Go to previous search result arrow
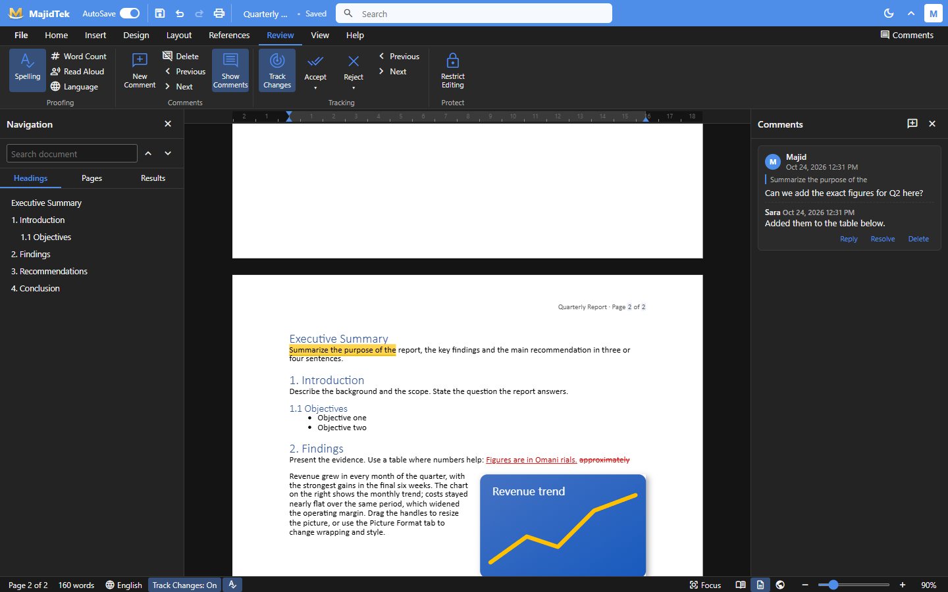Viewport: 948px width, 592px height. (148, 153)
